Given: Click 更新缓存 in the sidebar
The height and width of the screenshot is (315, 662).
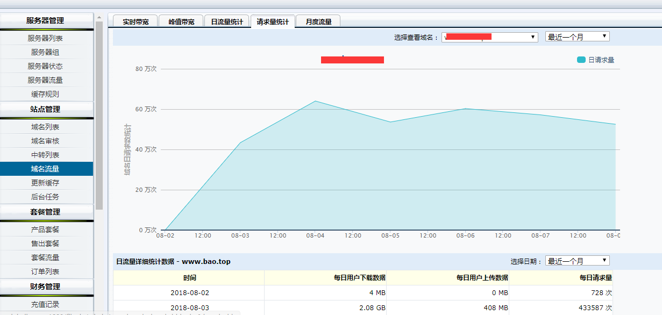Looking at the screenshot, I should (45, 183).
